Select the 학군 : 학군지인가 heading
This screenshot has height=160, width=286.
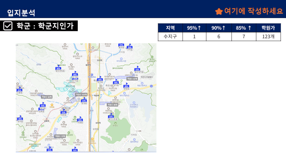pyautogui.click(x=45, y=26)
